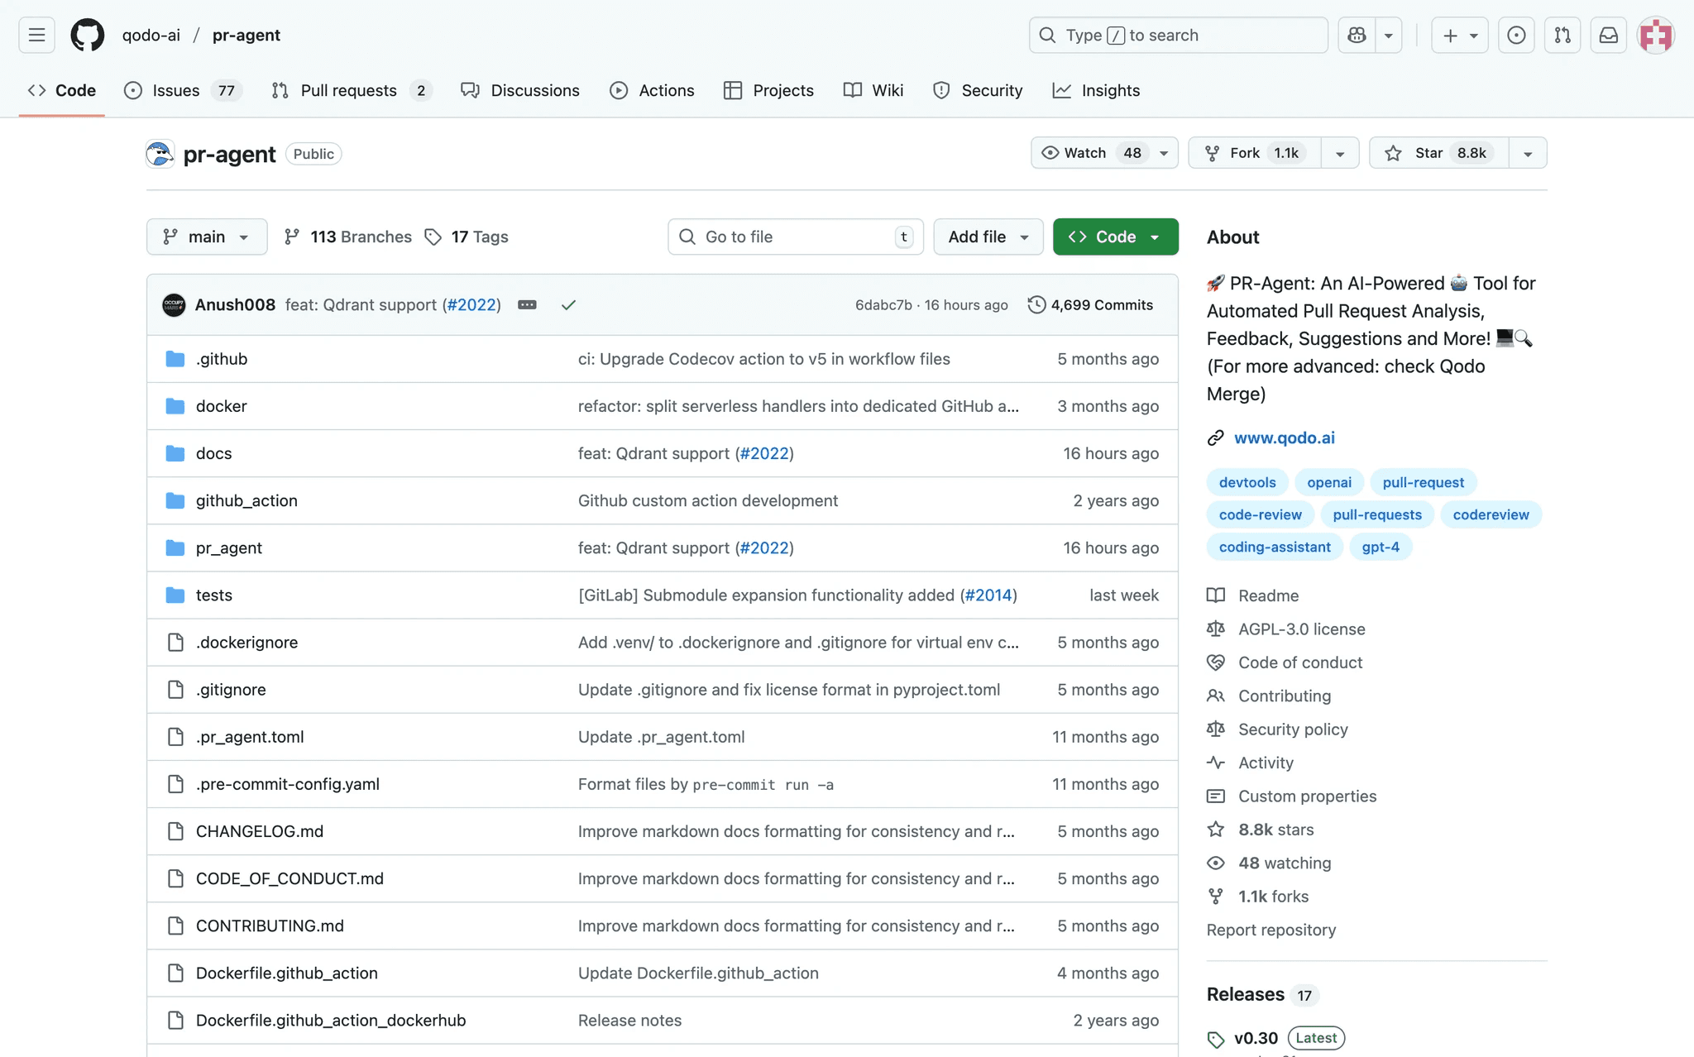This screenshot has height=1057, width=1694.
Task: Open the Copilot dropdown arrow
Action: (x=1389, y=35)
